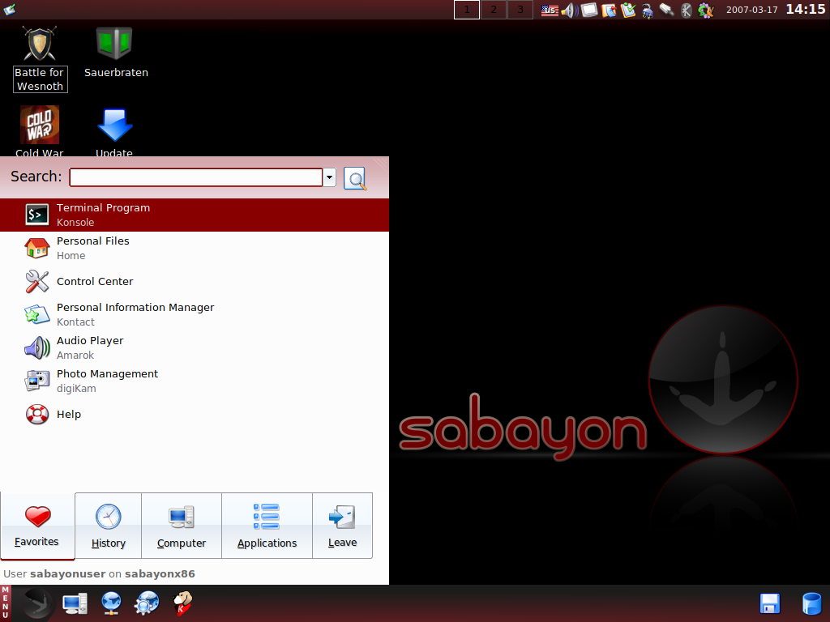
Task: Open the Control Center entry
Action: tap(195, 281)
